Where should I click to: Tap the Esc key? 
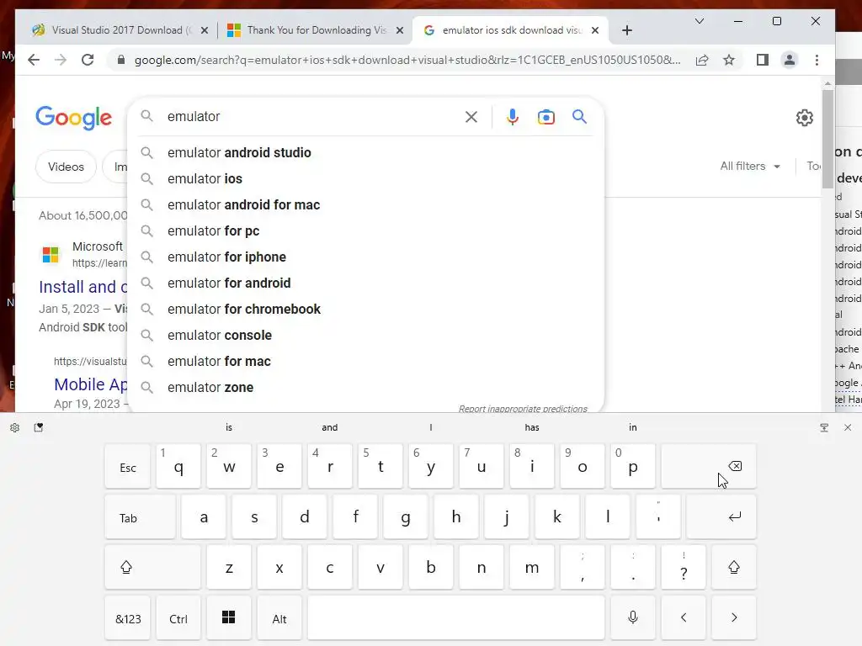128,466
